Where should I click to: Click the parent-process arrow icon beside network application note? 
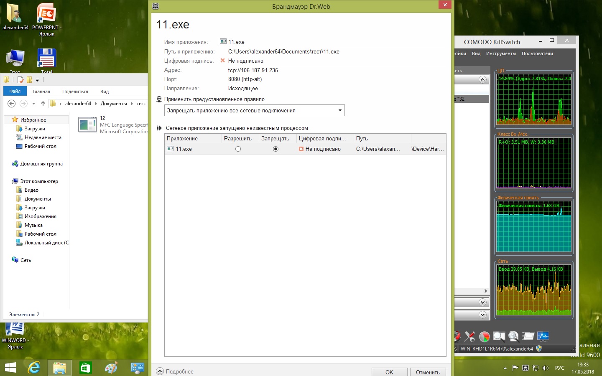[159, 128]
